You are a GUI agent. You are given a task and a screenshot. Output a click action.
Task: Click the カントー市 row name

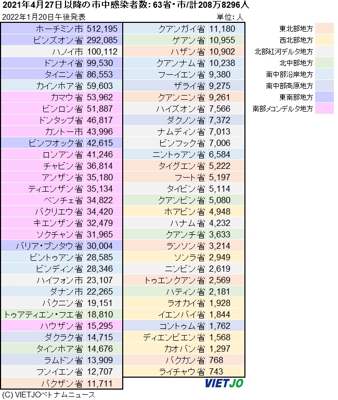[x=64, y=131]
